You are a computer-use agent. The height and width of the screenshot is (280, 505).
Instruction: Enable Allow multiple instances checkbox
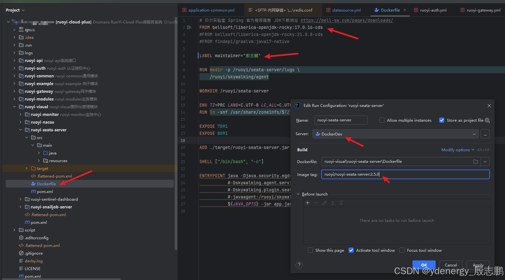click(x=382, y=120)
